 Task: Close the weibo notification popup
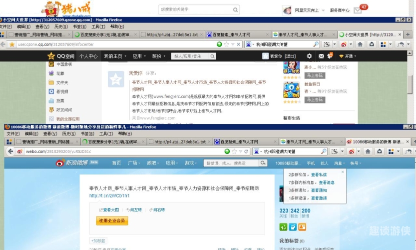coord(343,172)
